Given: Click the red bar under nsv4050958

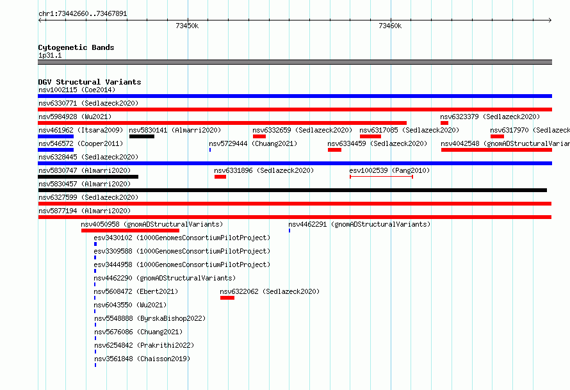Looking at the screenshot, I should pyautogui.click(x=131, y=231).
